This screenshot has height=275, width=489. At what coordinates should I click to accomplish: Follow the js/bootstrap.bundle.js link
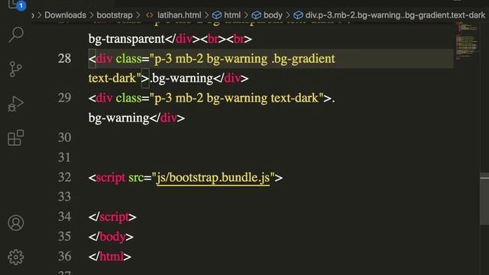(x=213, y=177)
